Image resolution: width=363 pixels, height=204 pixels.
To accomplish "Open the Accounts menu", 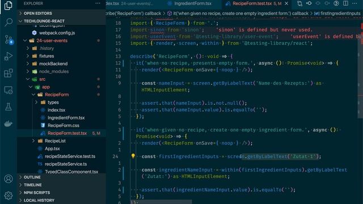I will coord(9,179).
